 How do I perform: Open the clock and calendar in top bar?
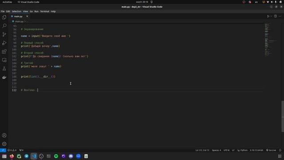142,2
